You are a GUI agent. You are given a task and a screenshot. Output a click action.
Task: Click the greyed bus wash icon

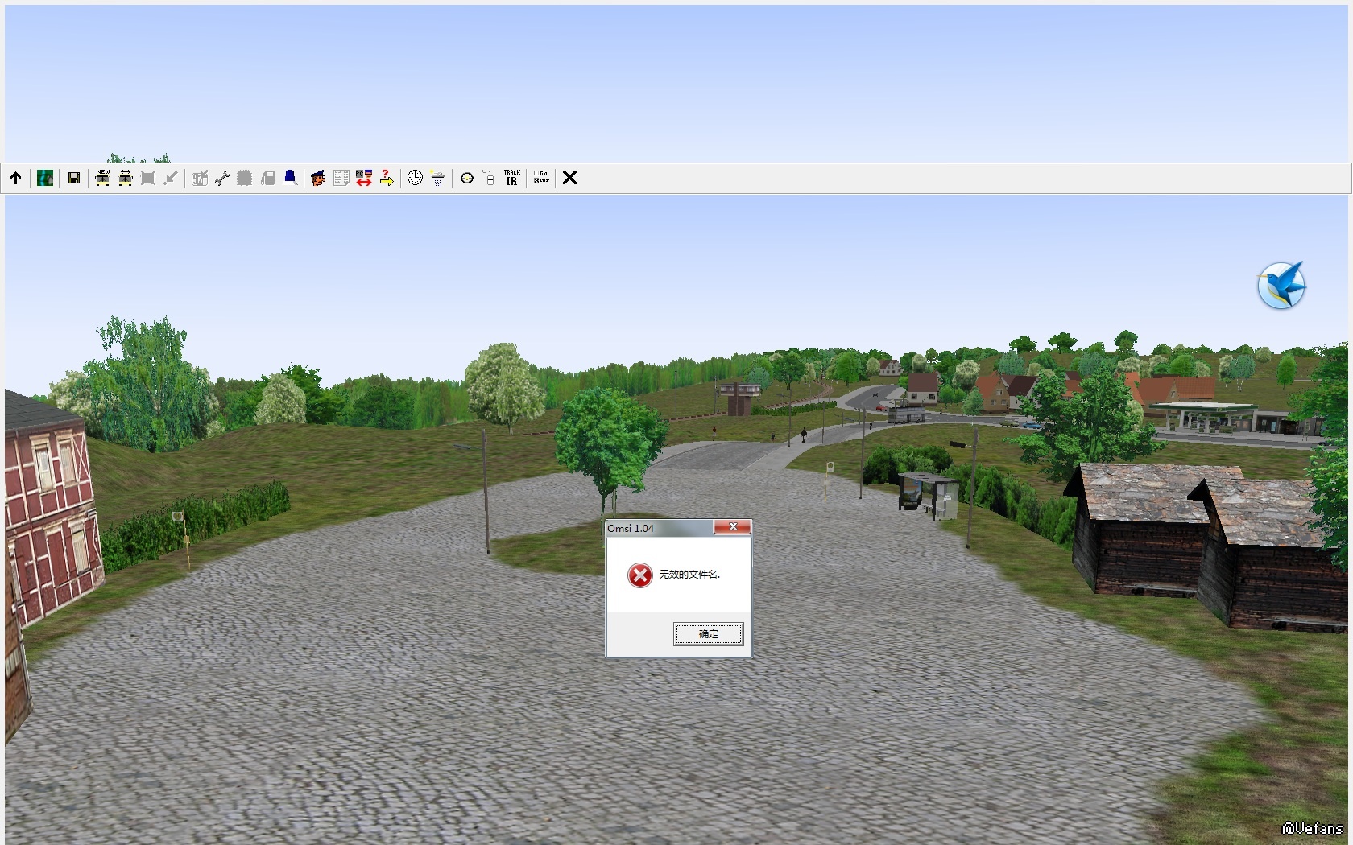[245, 178]
